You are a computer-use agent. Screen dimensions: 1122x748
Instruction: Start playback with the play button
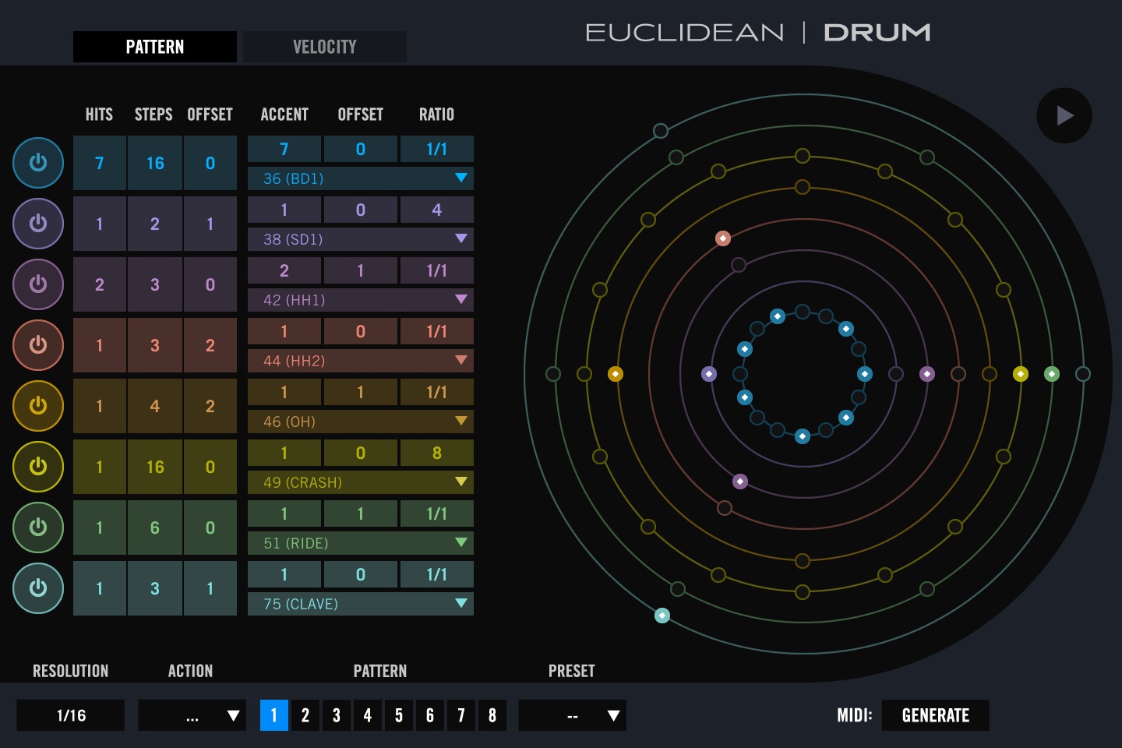pos(1064,115)
